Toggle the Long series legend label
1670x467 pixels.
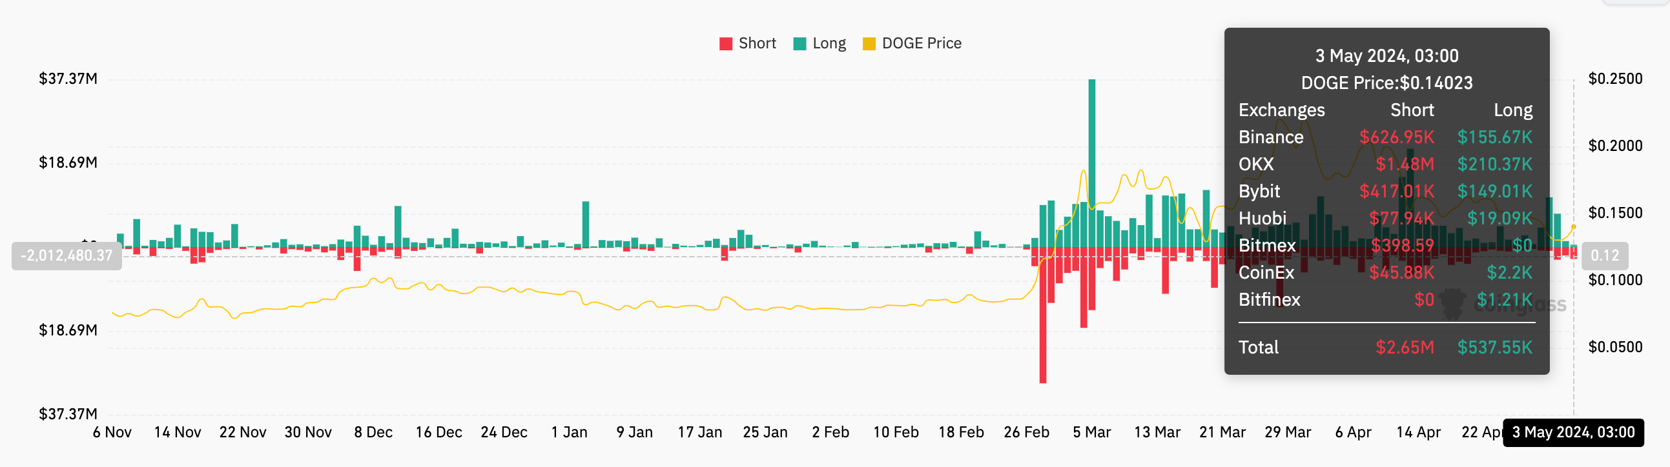tap(829, 43)
